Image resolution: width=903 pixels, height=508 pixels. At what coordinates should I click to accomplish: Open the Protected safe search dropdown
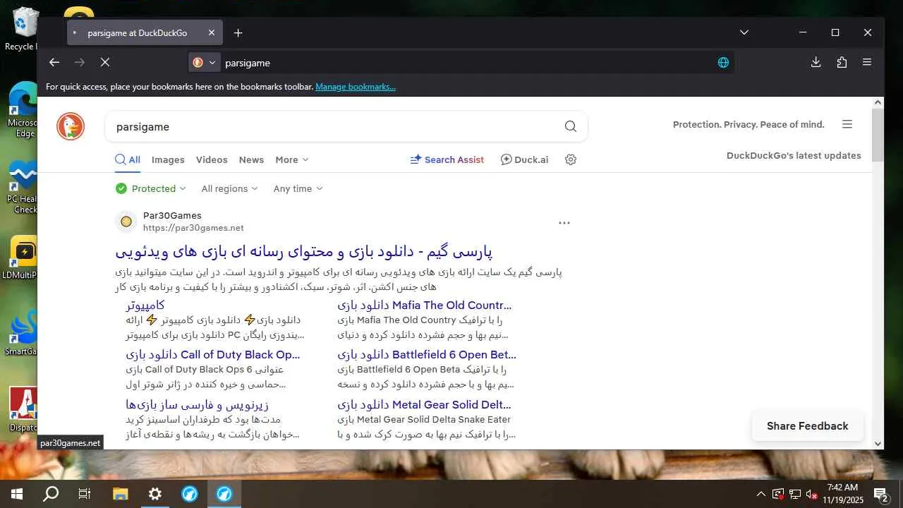(151, 188)
